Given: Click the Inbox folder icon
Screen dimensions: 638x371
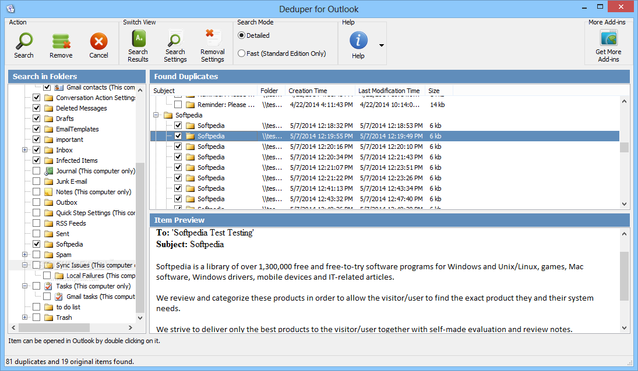Looking at the screenshot, I should coord(49,150).
